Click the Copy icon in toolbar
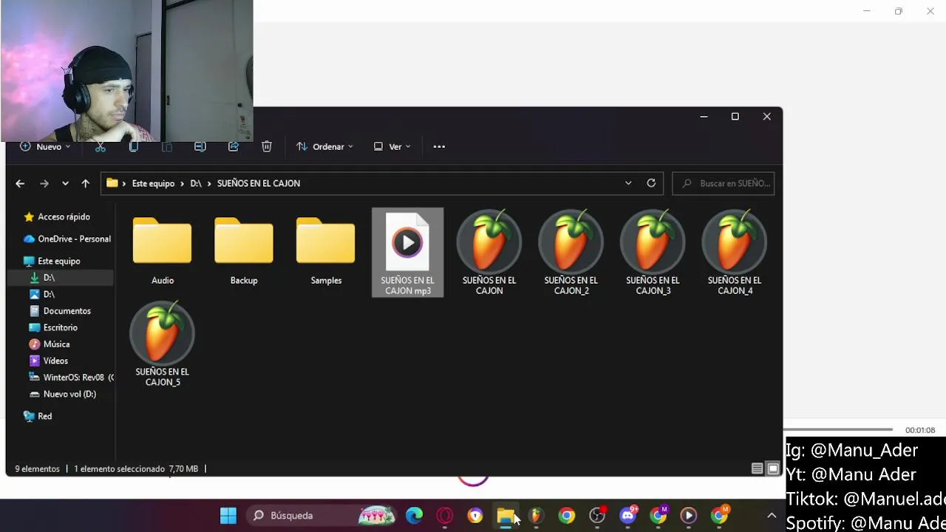946x532 pixels. tap(134, 146)
